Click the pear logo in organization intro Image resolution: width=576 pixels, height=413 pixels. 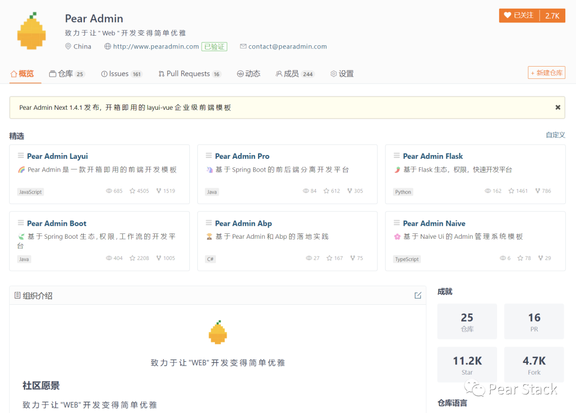pos(218,332)
